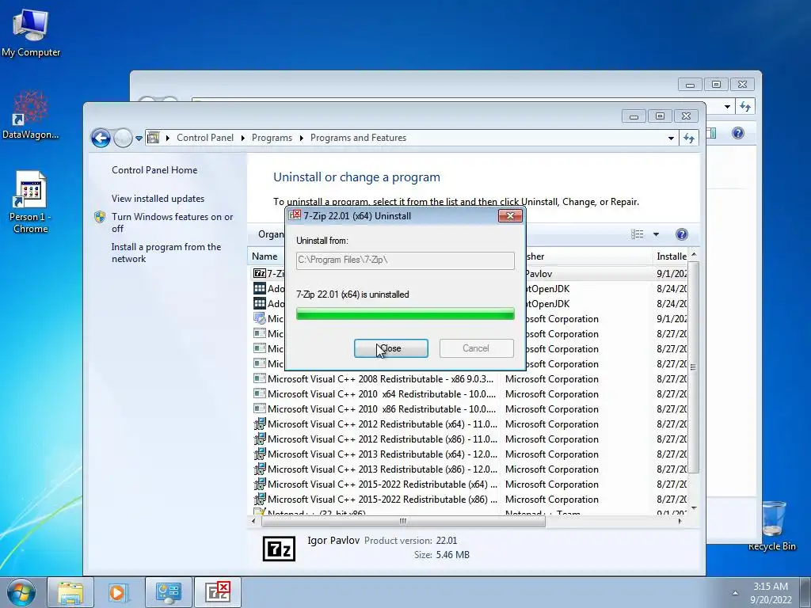811x608 pixels.
Task: Expand the view options dropdown arrow
Action: pyautogui.click(x=656, y=234)
